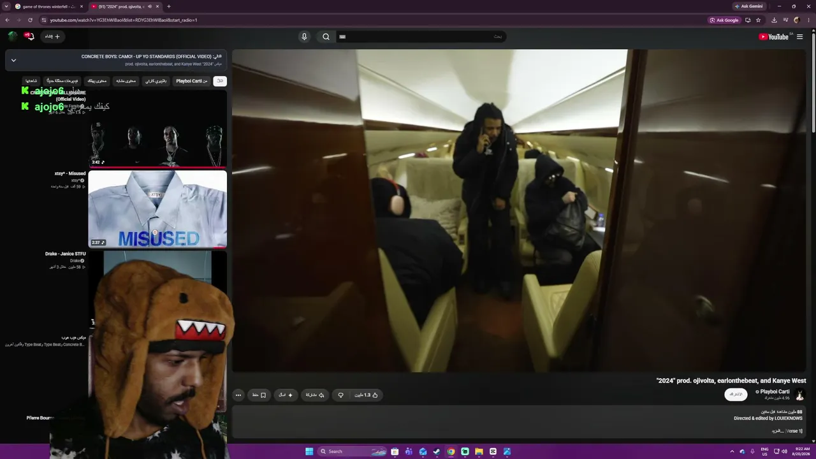Open Google Chrome taskbar icon
The width and height of the screenshot is (816, 459).
tap(451, 451)
